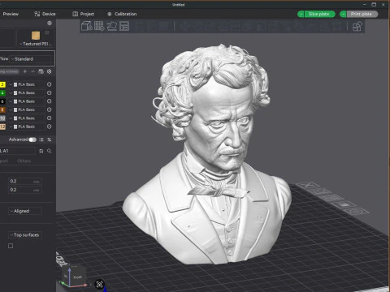Open the Slice plate dropdown arrow
This screenshot has height=292, width=390.
301,14
